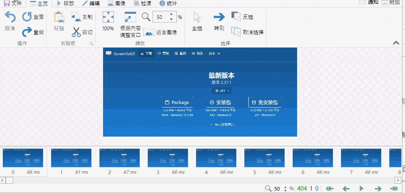Open the 播放 ribbon tab
The height and width of the screenshot is (193, 405).
pyautogui.click(x=66, y=3)
